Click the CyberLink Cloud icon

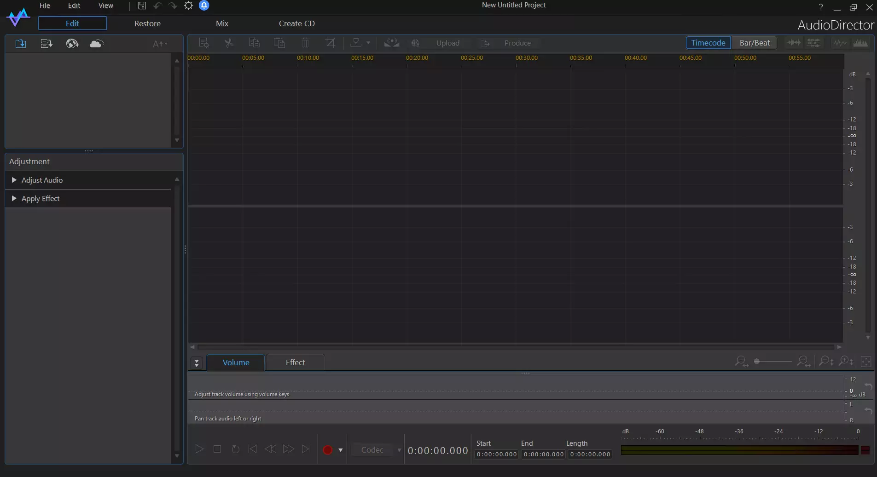[x=97, y=44]
